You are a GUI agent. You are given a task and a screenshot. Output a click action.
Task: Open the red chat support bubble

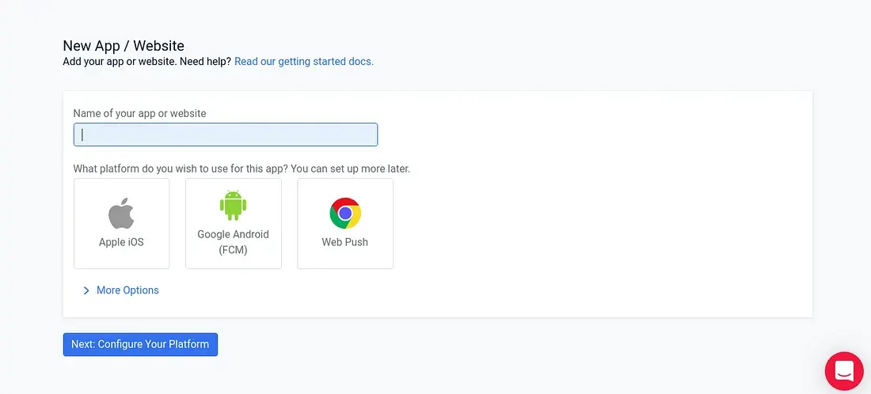coord(844,371)
